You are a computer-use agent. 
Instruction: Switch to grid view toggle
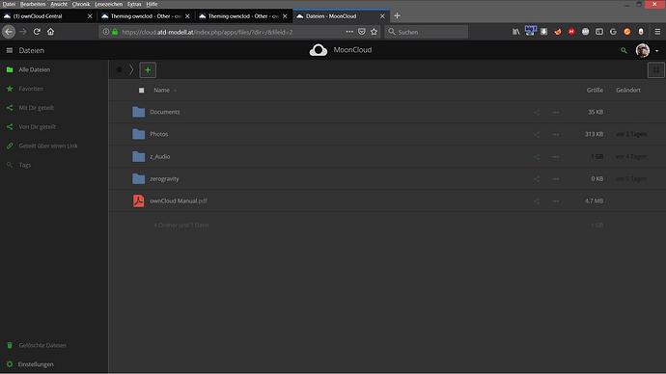click(655, 70)
